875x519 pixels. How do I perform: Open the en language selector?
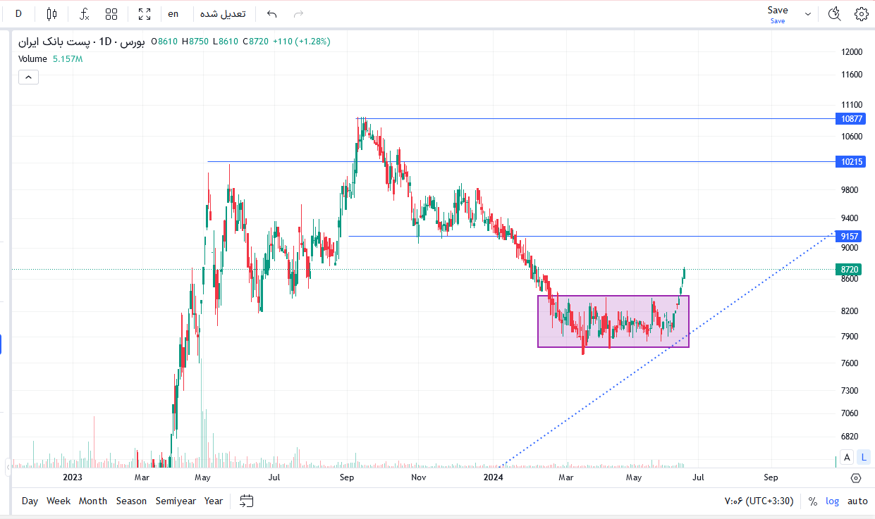click(x=173, y=13)
